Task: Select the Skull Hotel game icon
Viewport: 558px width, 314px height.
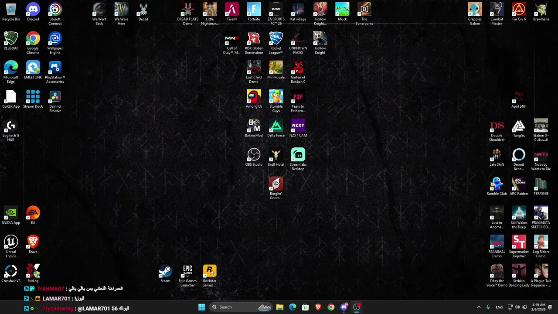Action: (x=276, y=157)
